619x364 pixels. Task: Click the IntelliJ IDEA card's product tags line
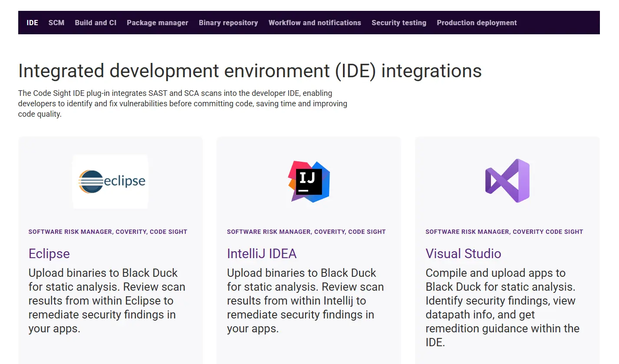coord(306,232)
